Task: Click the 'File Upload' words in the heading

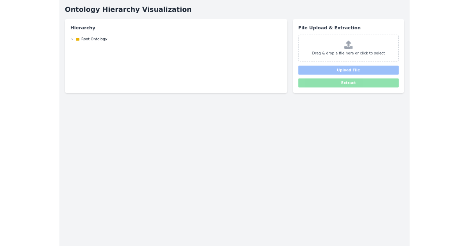Action: tap(313, 28)
